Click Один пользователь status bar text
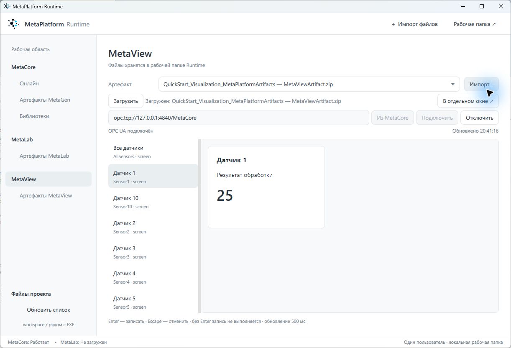The height and width of the screenshot is (348, 511). [x=453, y=342]
